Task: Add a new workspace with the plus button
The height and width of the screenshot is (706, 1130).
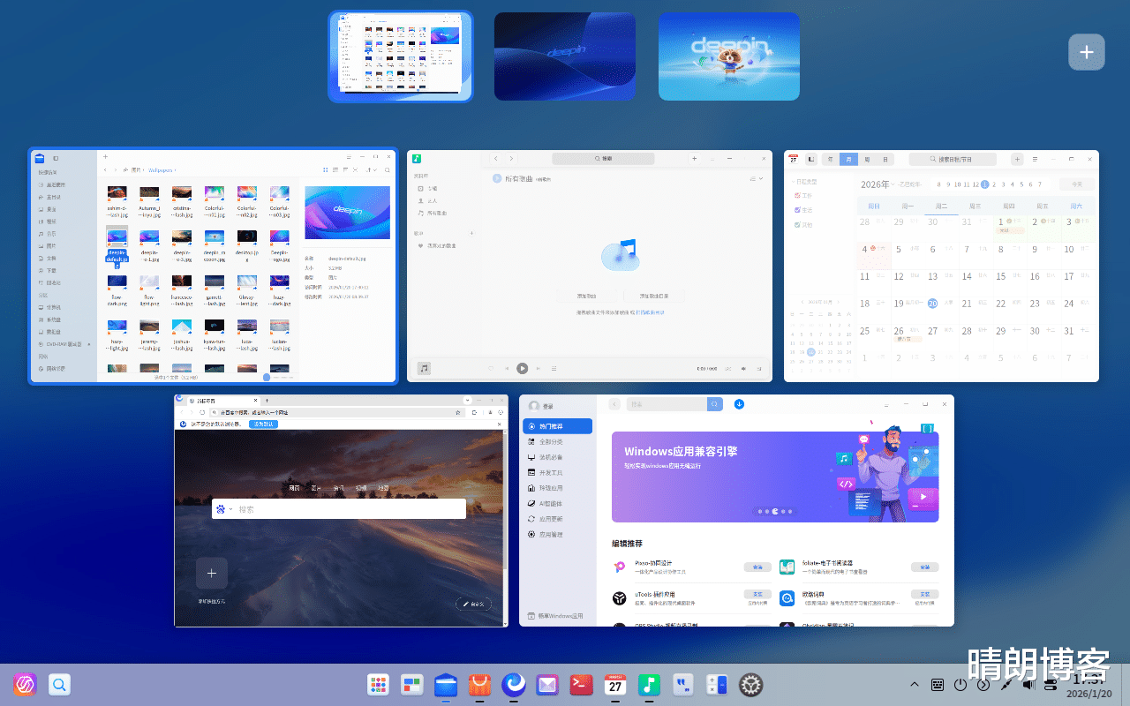Action: pyautogui.click(x=1086, y=52)
